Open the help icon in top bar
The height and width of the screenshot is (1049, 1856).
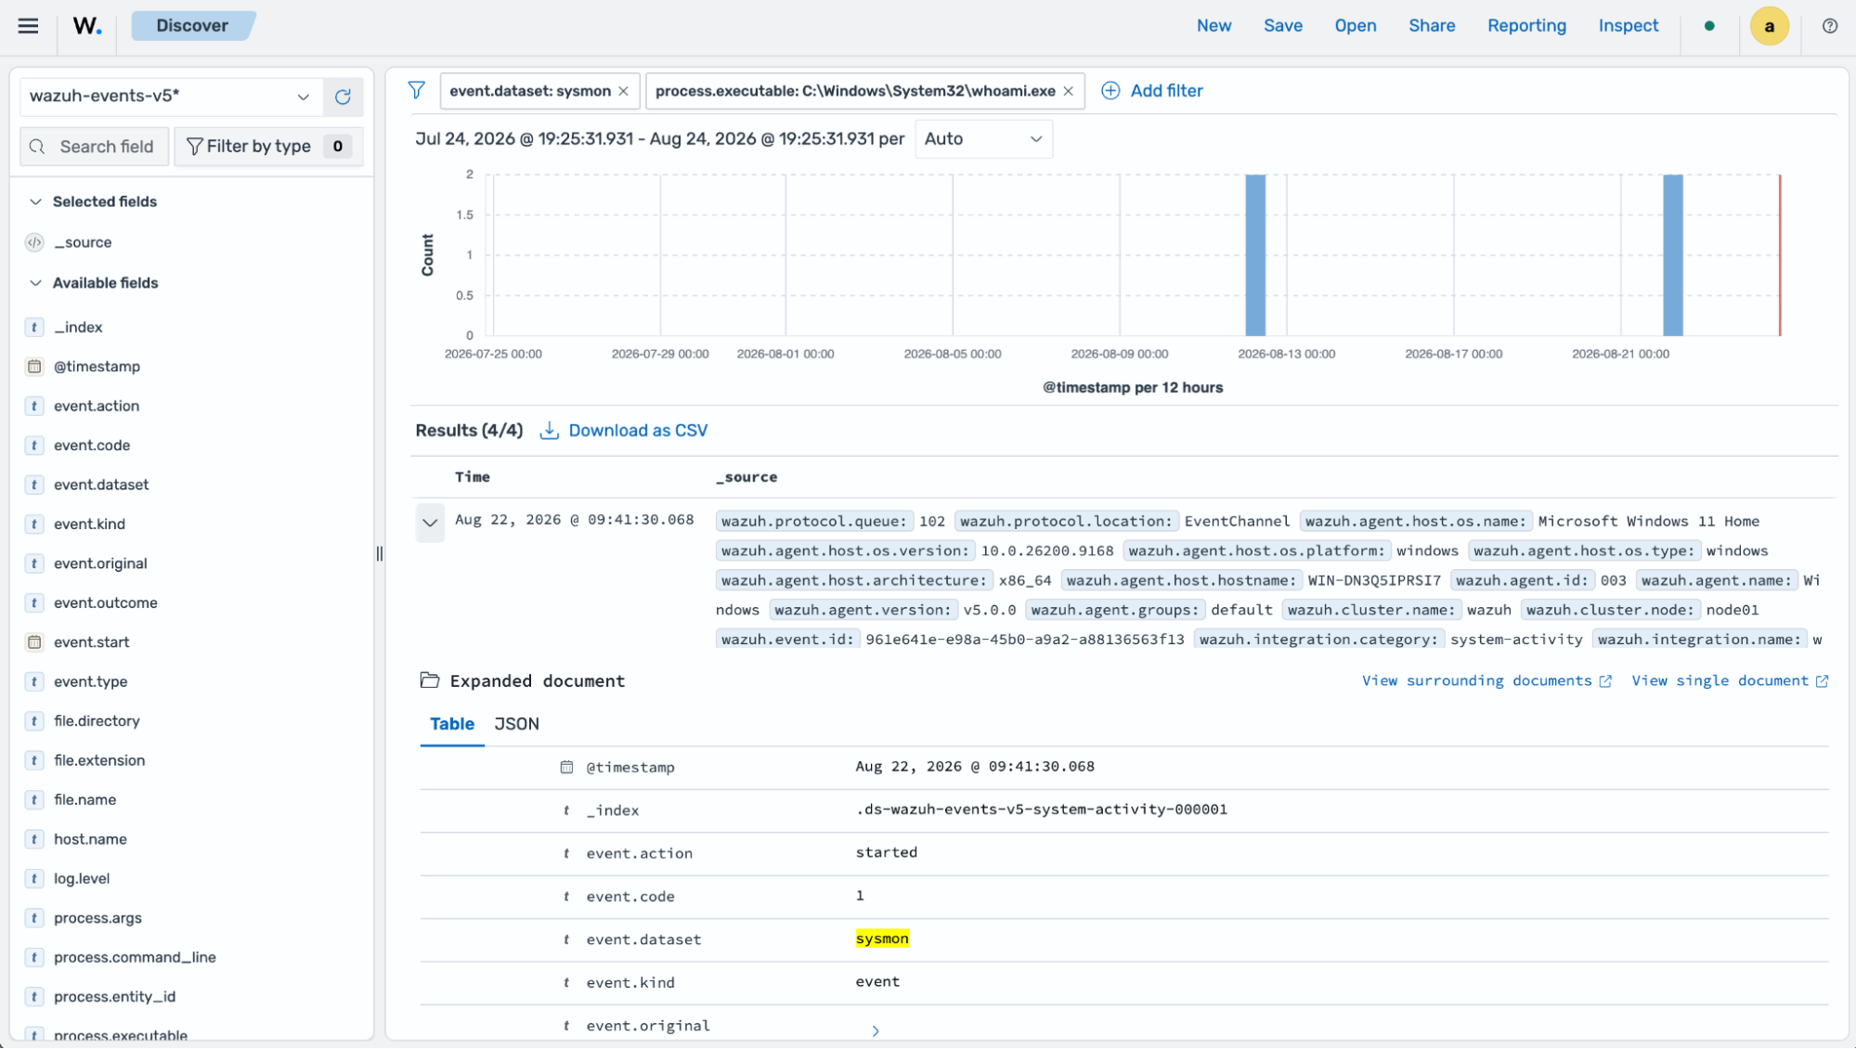(x=1829, y=26)
